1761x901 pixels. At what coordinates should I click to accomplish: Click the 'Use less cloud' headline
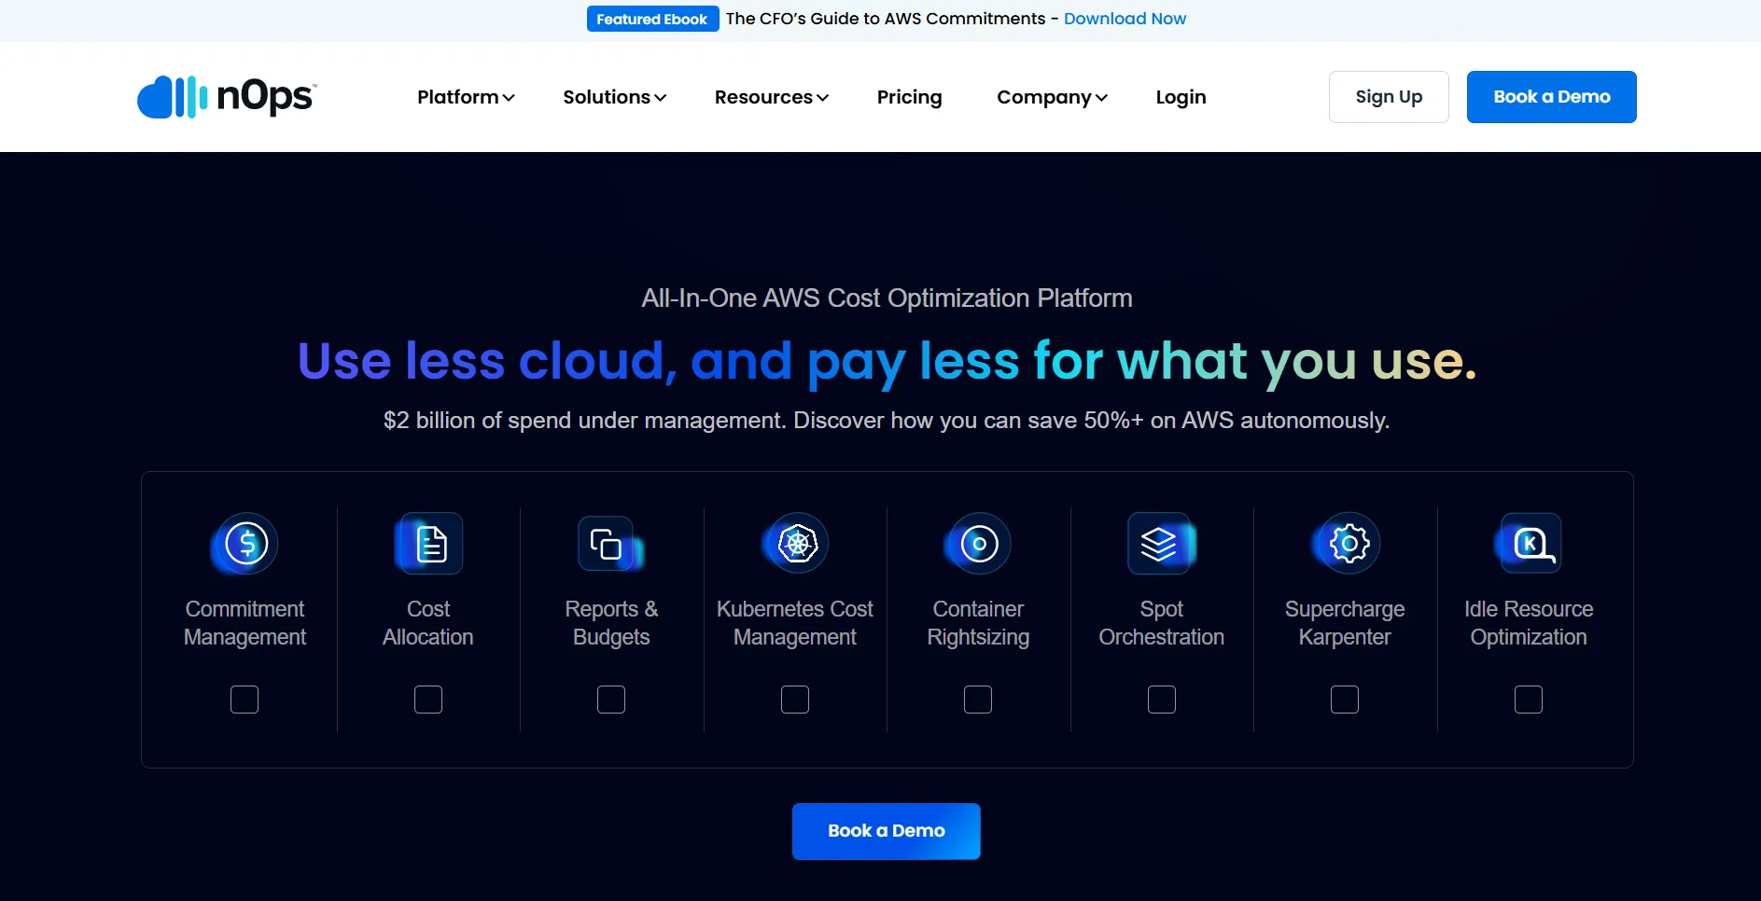click(x=887, y=362)
